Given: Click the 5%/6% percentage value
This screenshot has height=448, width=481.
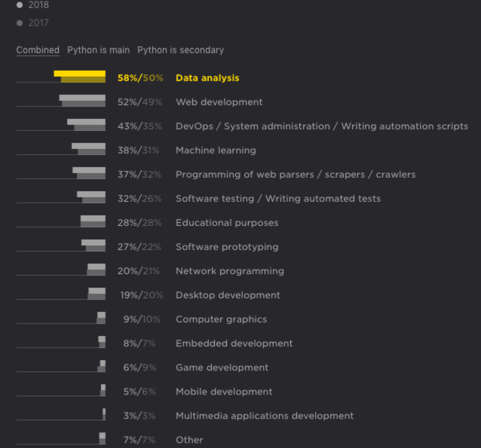Looking at the screenshot, I should click(x=139, y=391).
